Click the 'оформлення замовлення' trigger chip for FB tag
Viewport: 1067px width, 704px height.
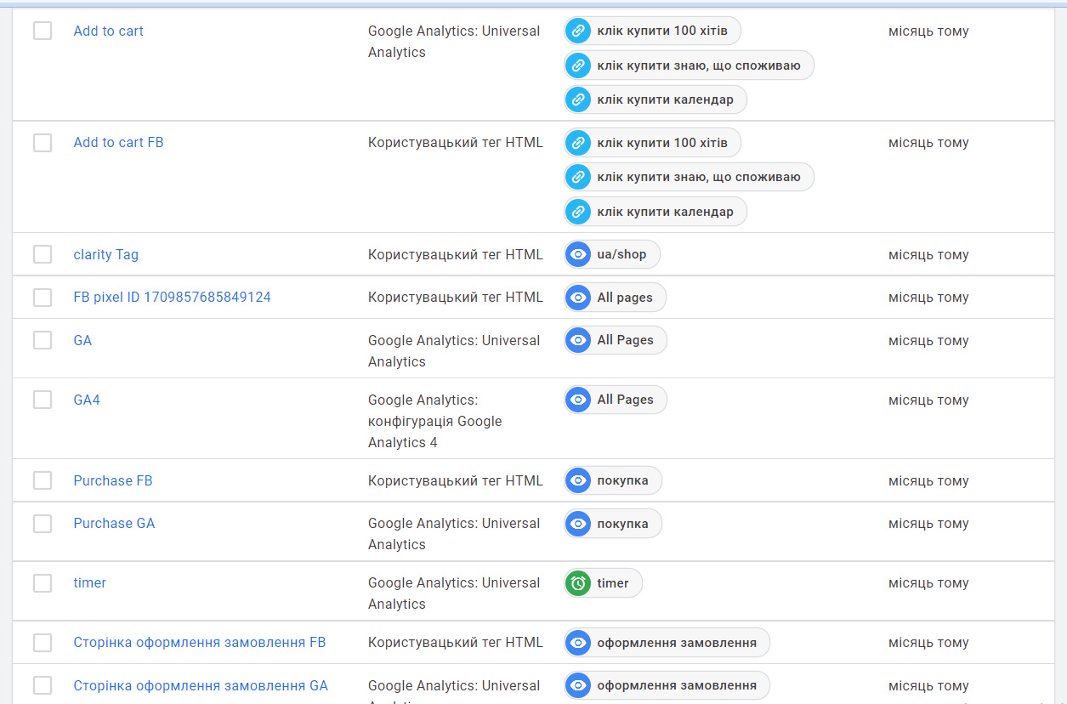(676, 643)
